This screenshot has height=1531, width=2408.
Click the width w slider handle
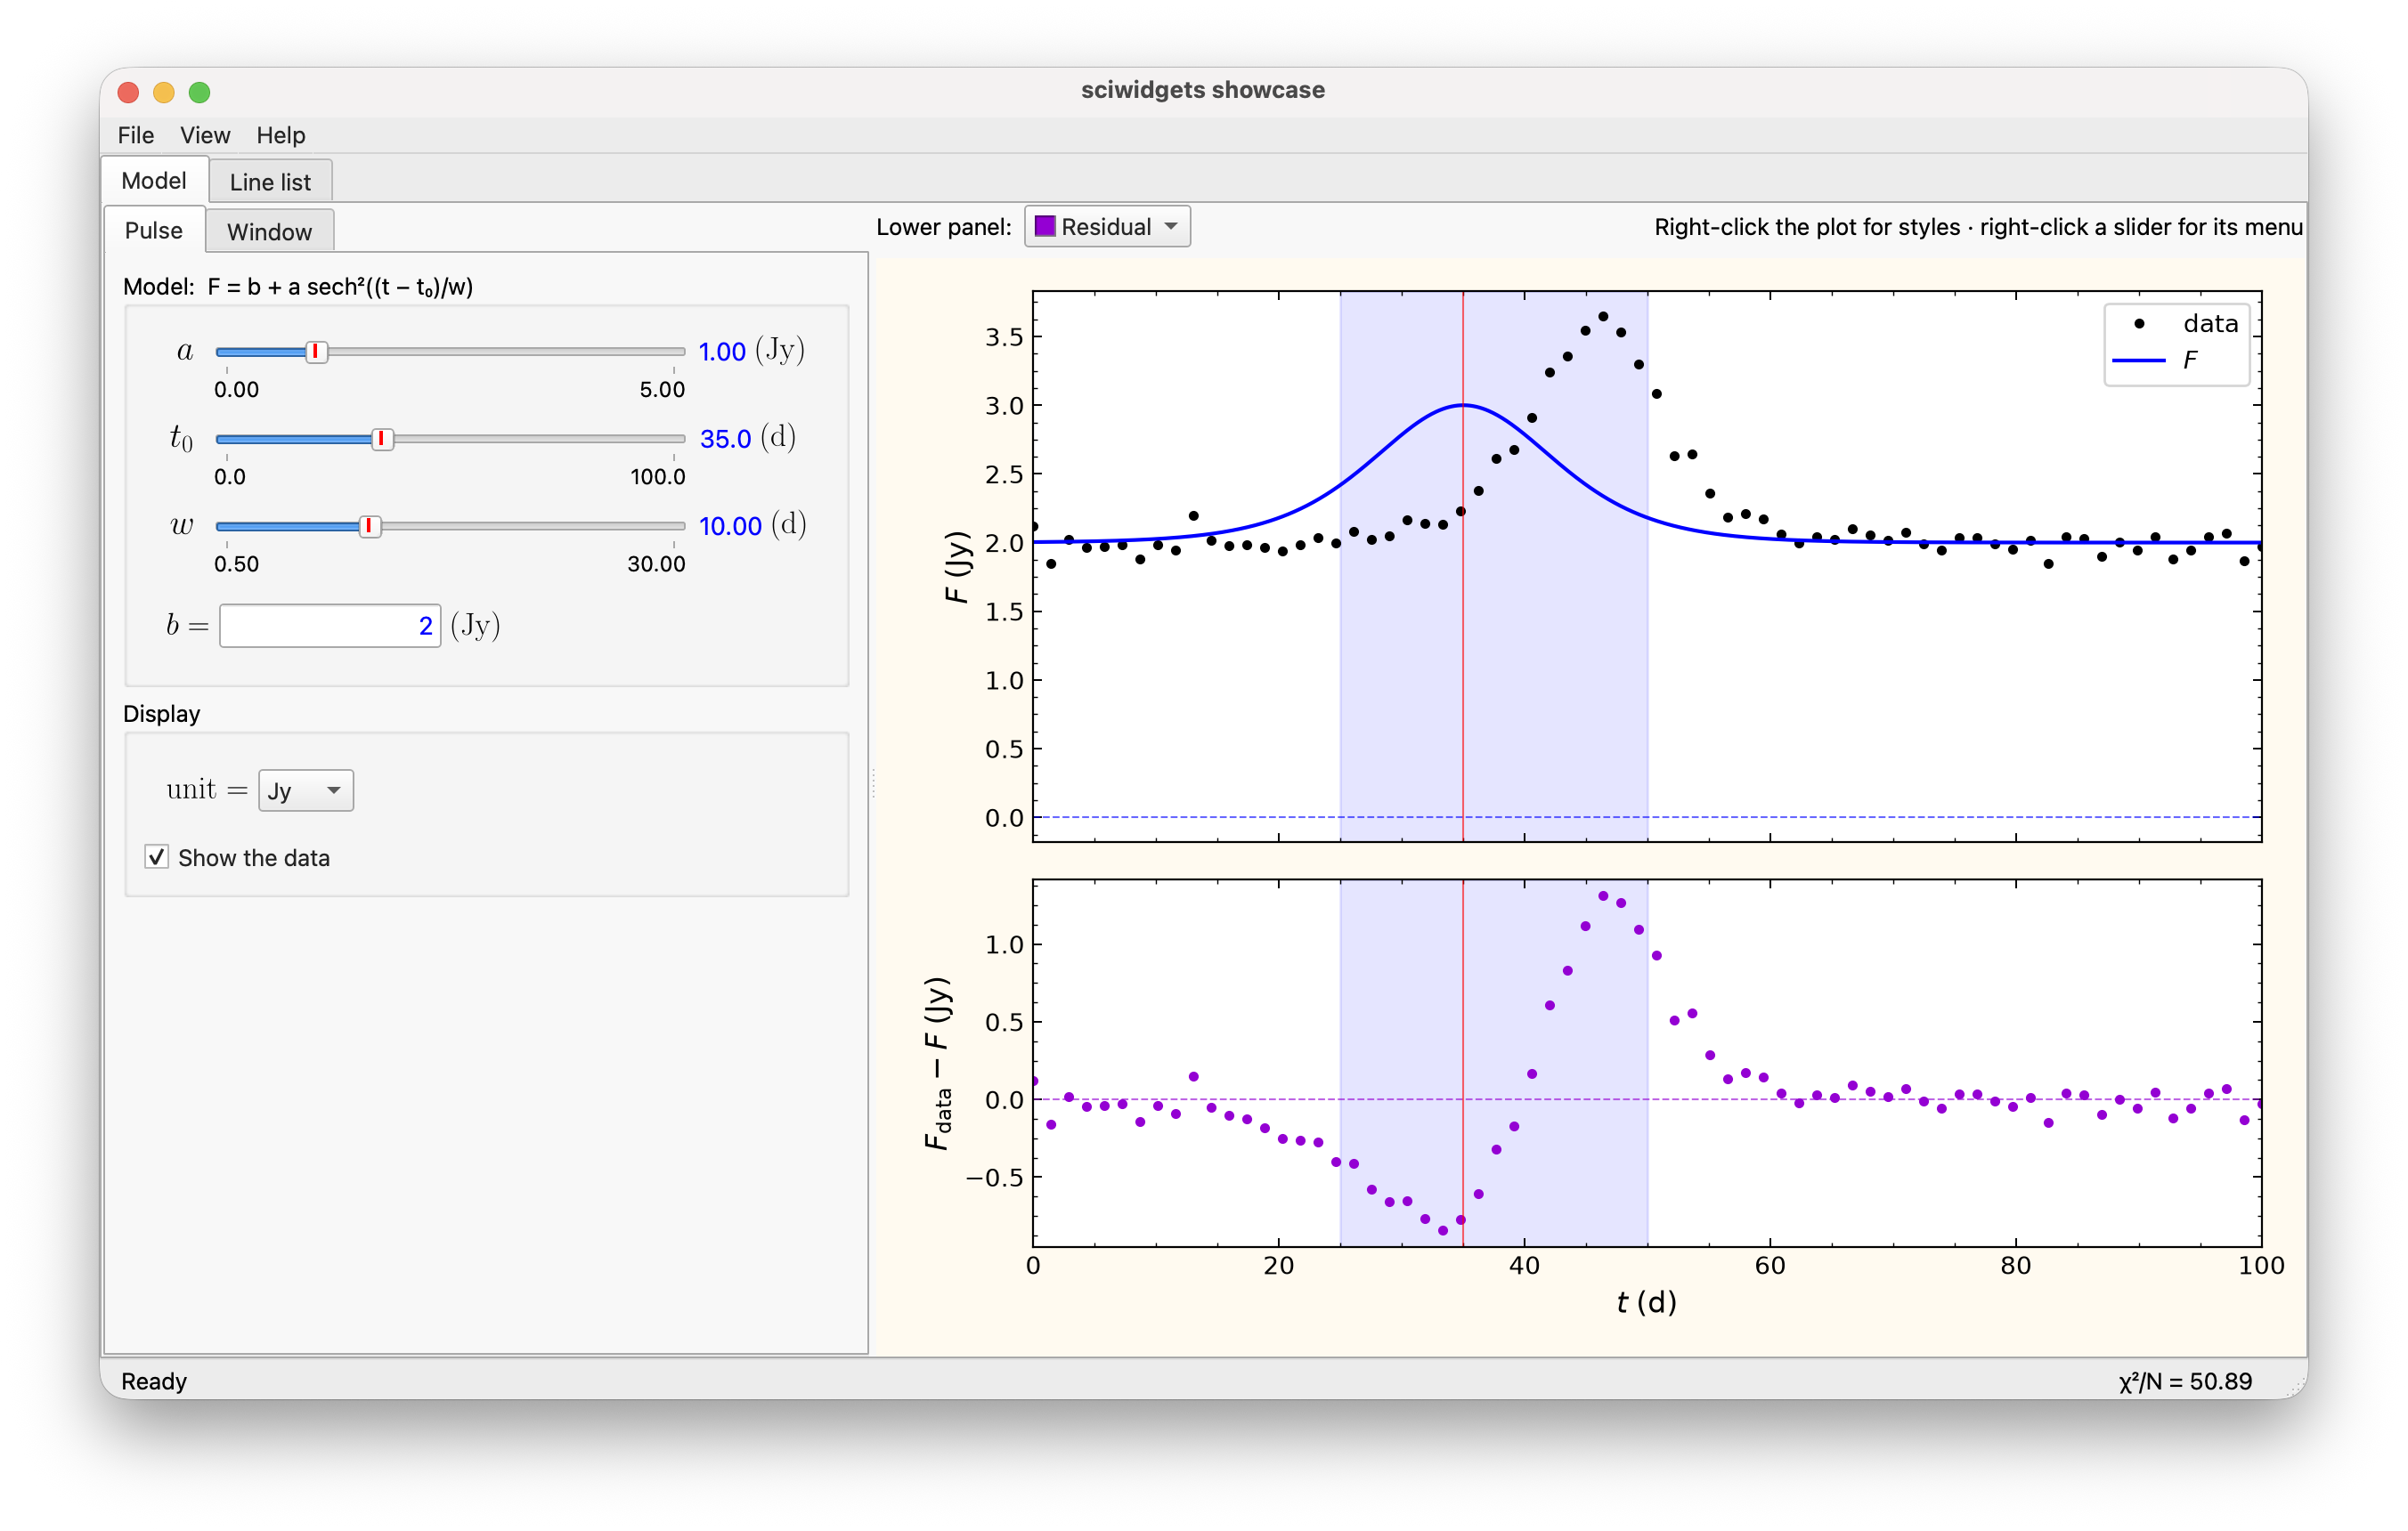(369, 526)
